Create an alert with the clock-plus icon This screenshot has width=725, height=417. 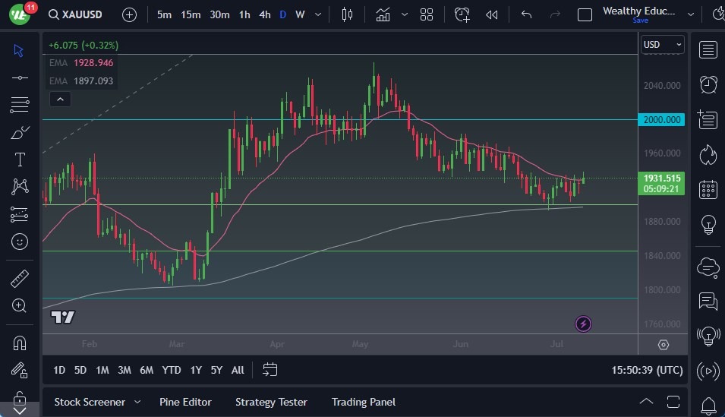pyautogui.click(x=462, y=14)
